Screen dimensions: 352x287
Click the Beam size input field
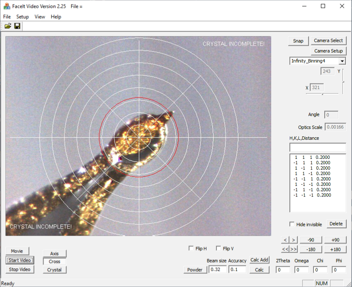[218, 270]
